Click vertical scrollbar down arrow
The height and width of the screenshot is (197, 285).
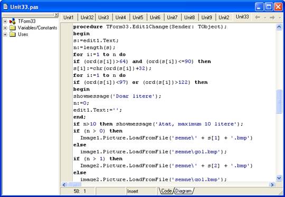click(279, 178)
